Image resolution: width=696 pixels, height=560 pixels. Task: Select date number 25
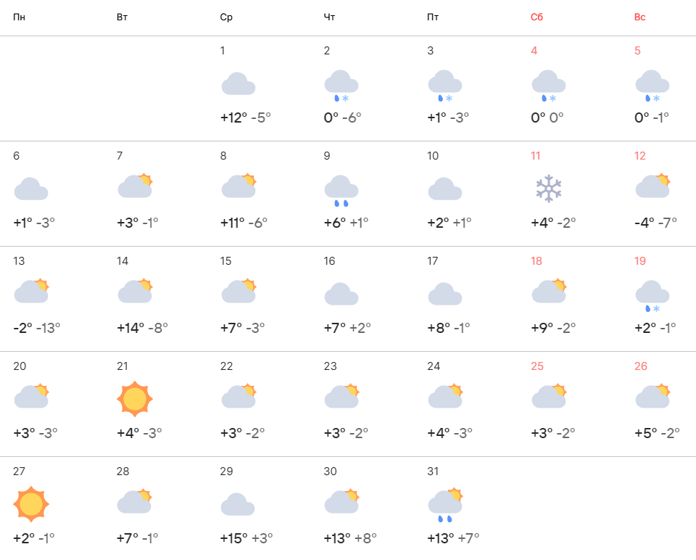pyautogui.click(x=537, y=366)
